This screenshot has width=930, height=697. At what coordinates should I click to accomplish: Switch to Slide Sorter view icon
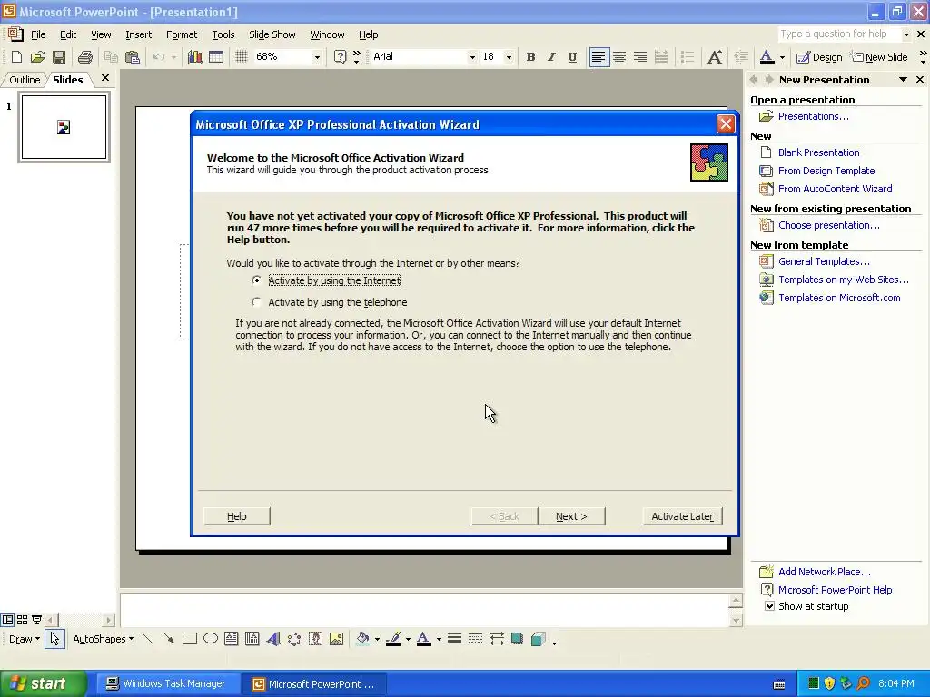pyautogui.click(x=22, y=620)
